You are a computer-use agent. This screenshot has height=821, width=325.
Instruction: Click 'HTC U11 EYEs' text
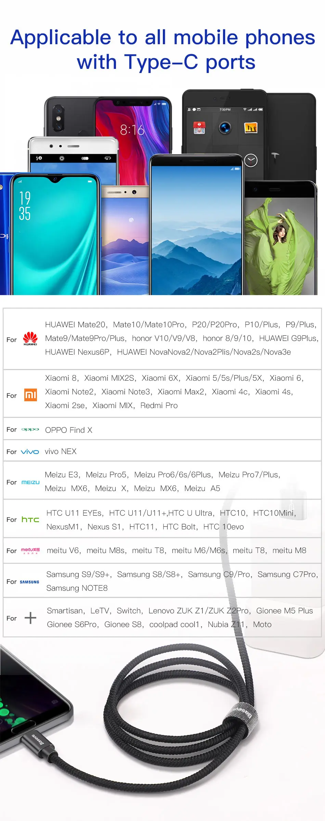(x=74, y=513)
